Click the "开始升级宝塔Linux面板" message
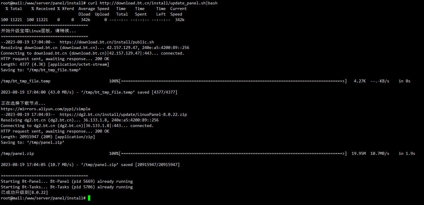Image resolution: width=424 pixels, height=205 pixels. tap(39, 31)
